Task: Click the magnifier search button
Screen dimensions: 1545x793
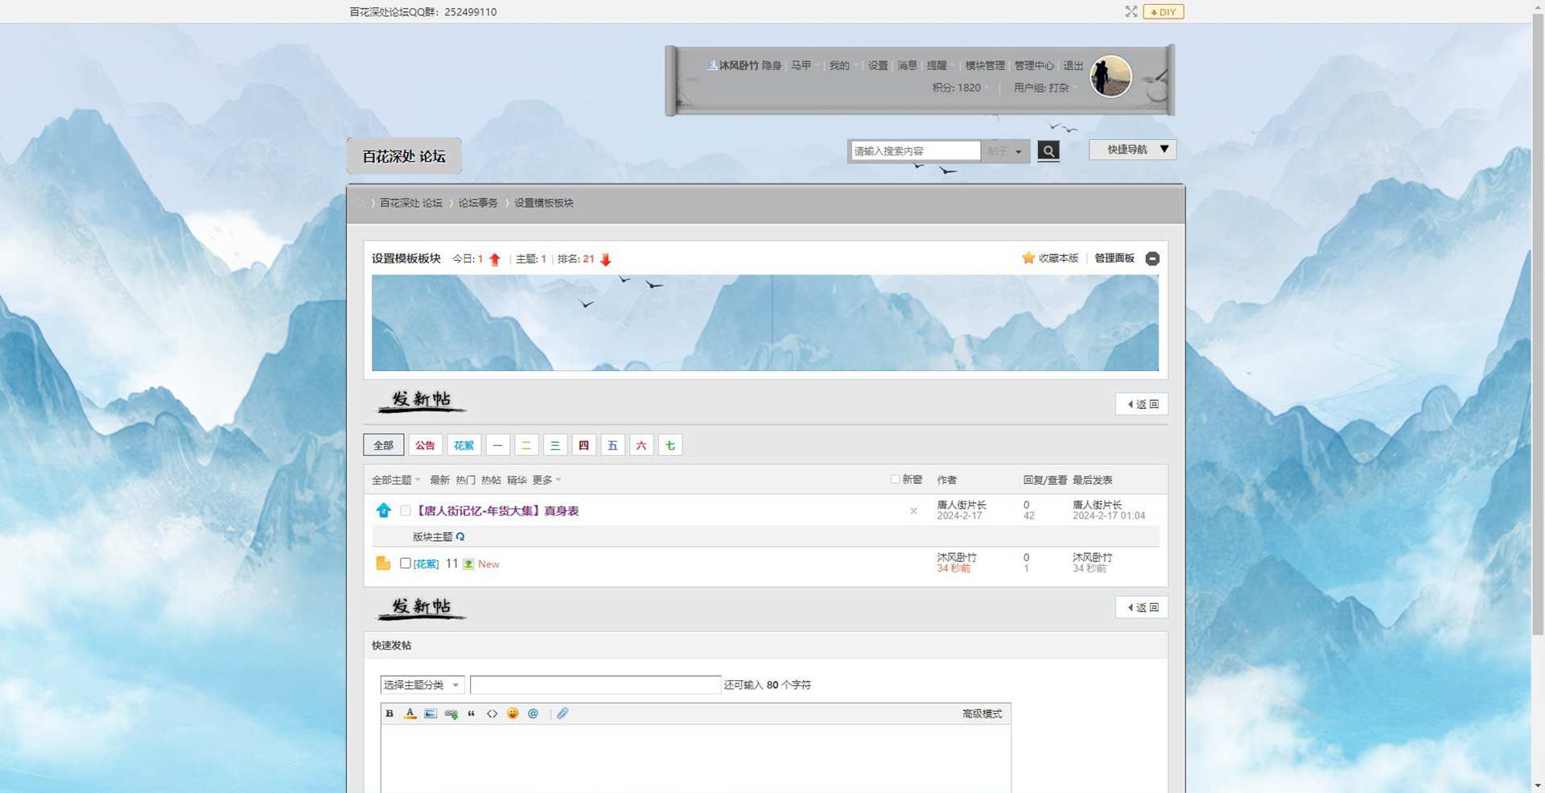Action: pyautogui.click(x=1048, y=151)
